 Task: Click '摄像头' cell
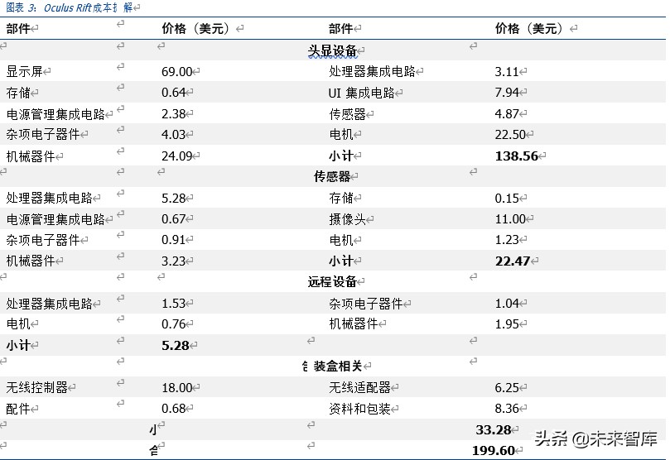(347, 219)
